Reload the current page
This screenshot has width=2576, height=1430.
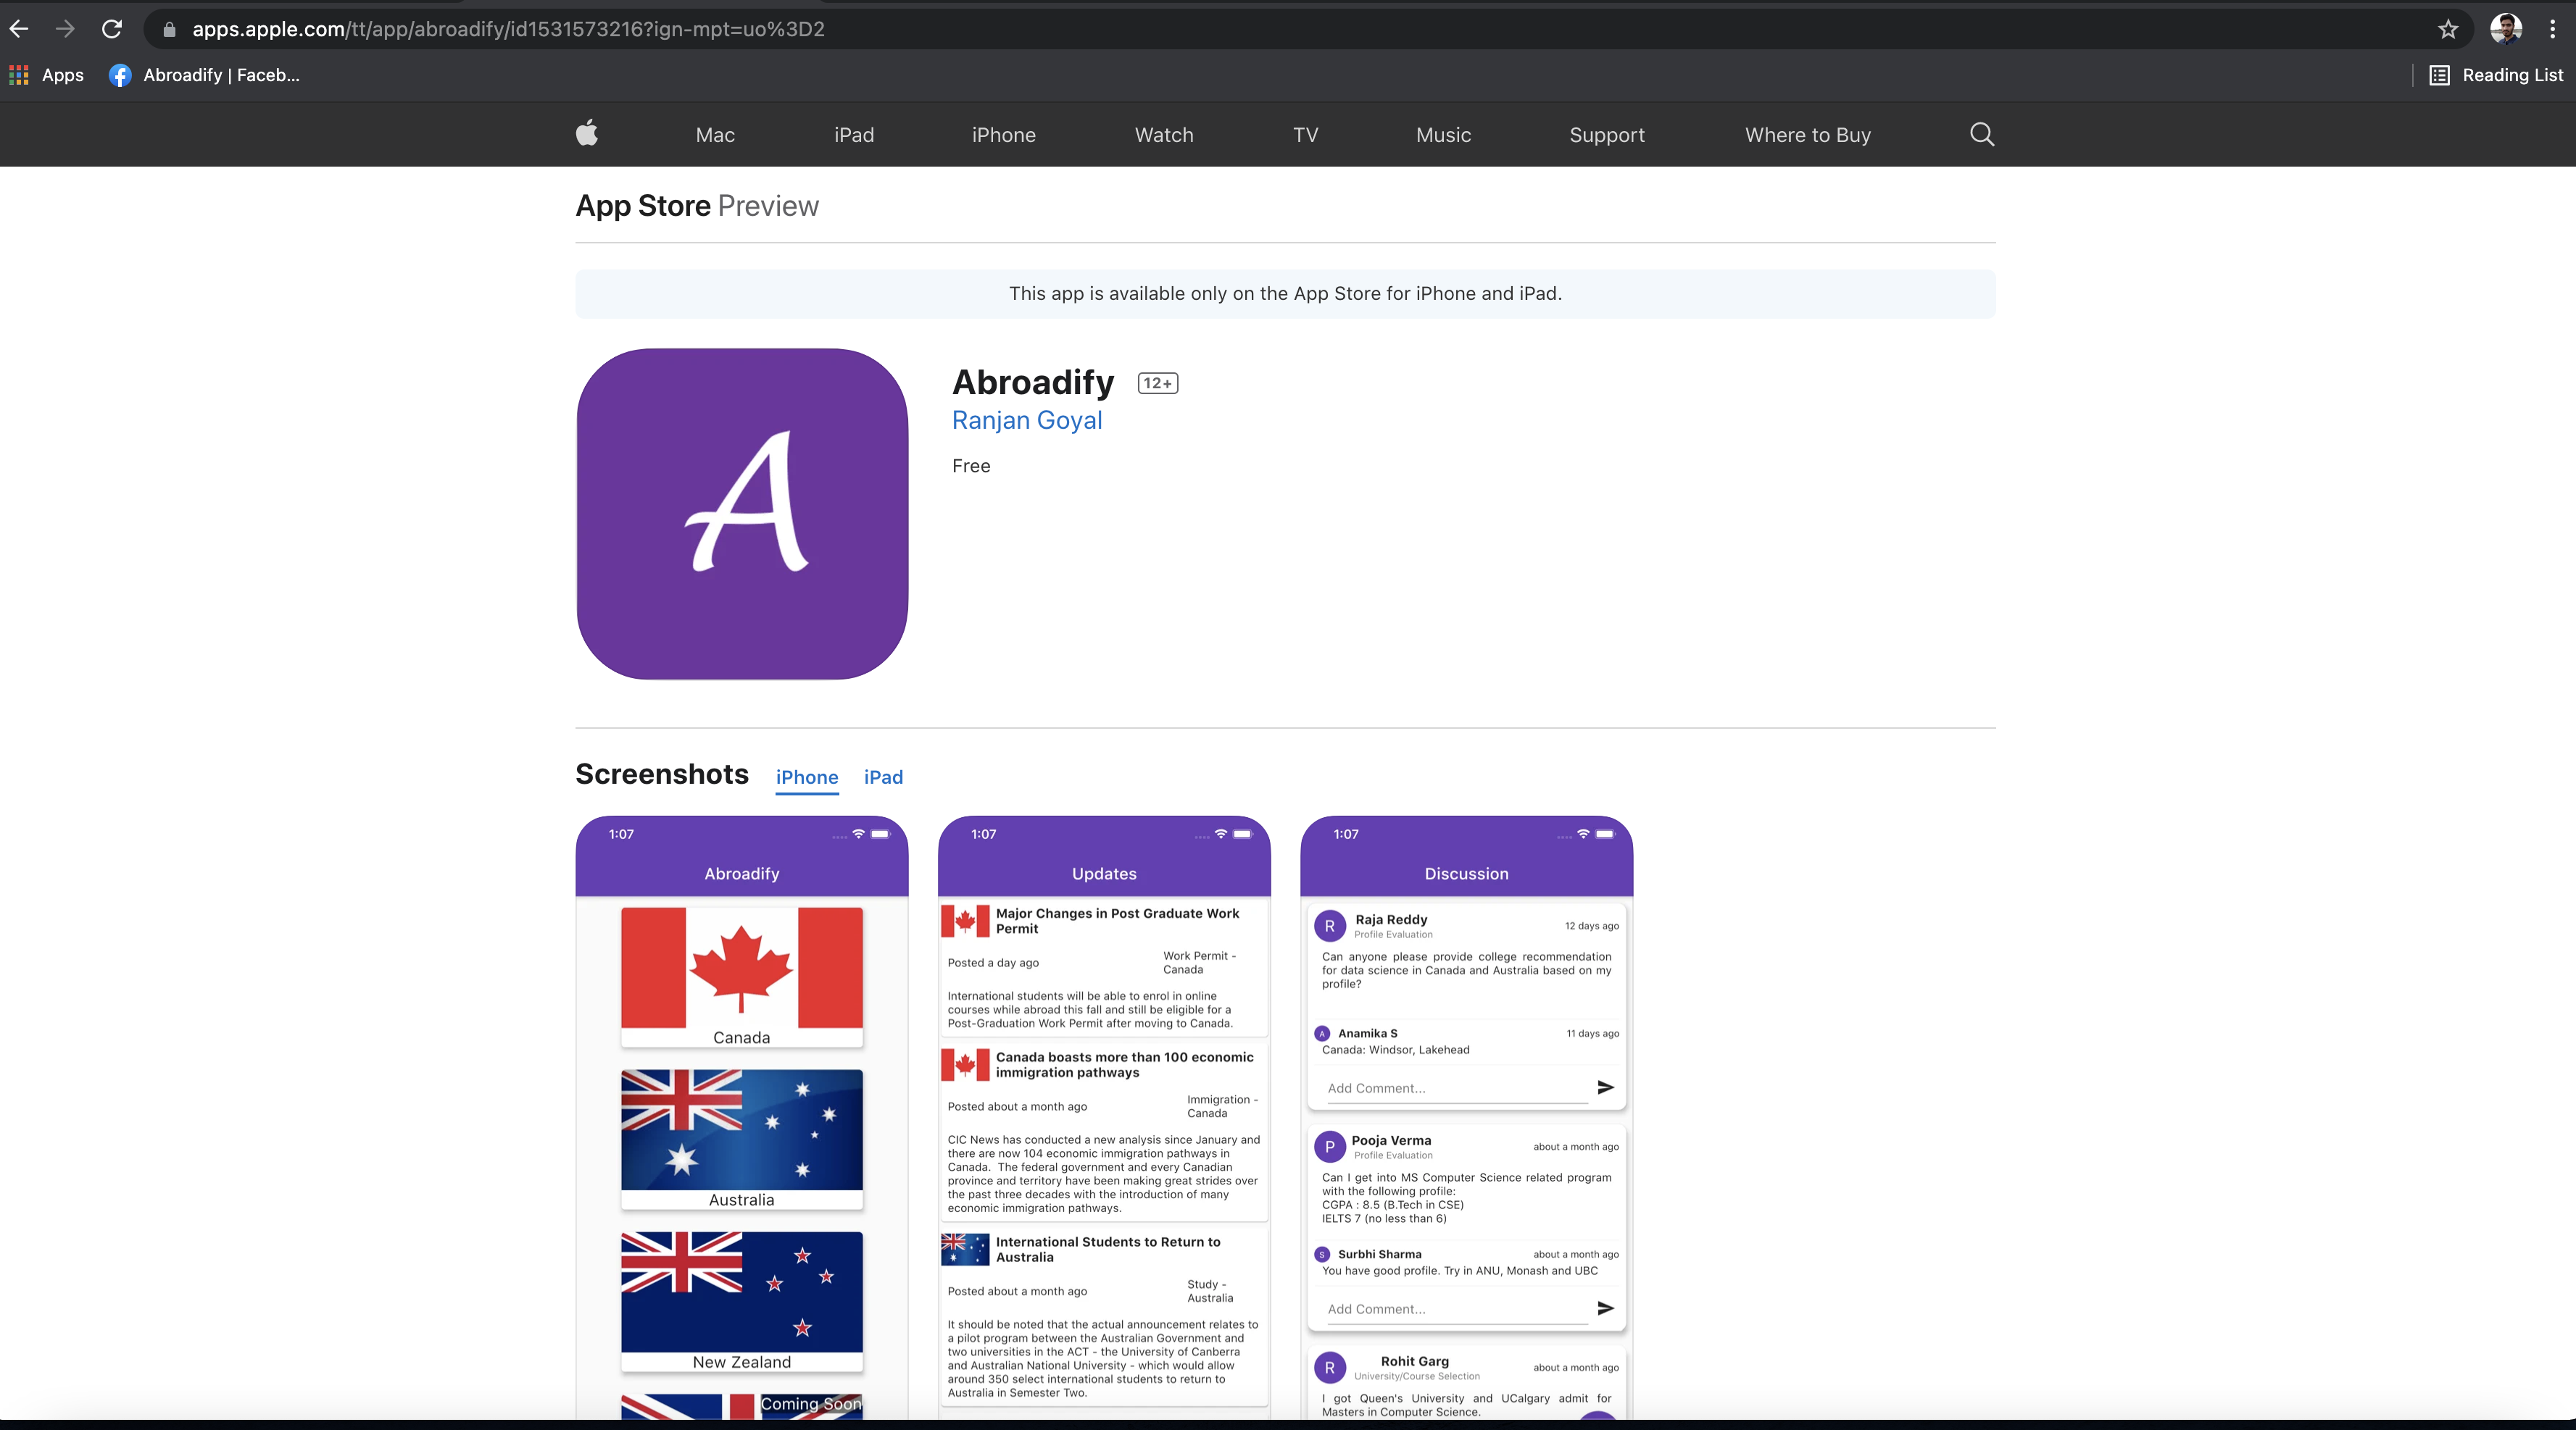pyautogui.click(x=112, y=29)
